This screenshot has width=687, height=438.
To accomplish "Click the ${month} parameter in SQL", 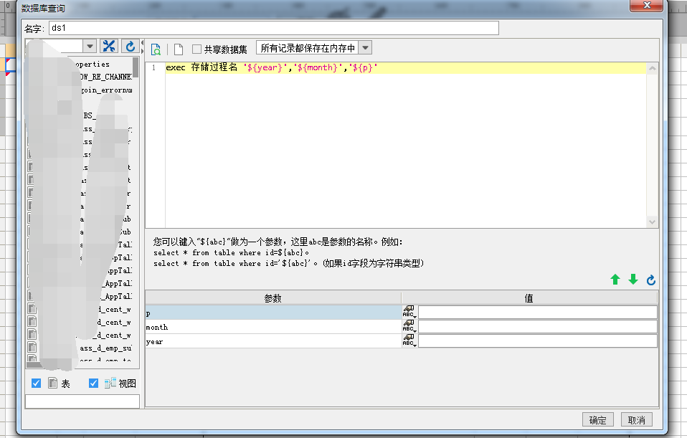I will (x=318, y=67).
